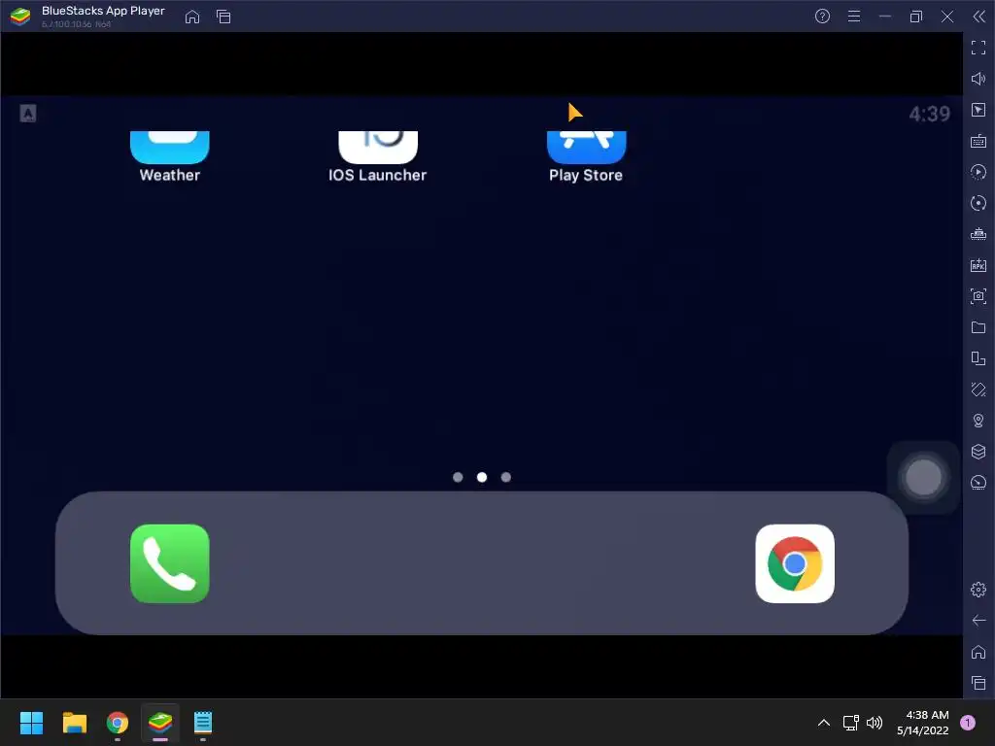Image resolution: width=995 pixels, height=746 pixels.
Task: Open the taskbar clock showing 4:38 AM
Action: (x=923, y=723)
